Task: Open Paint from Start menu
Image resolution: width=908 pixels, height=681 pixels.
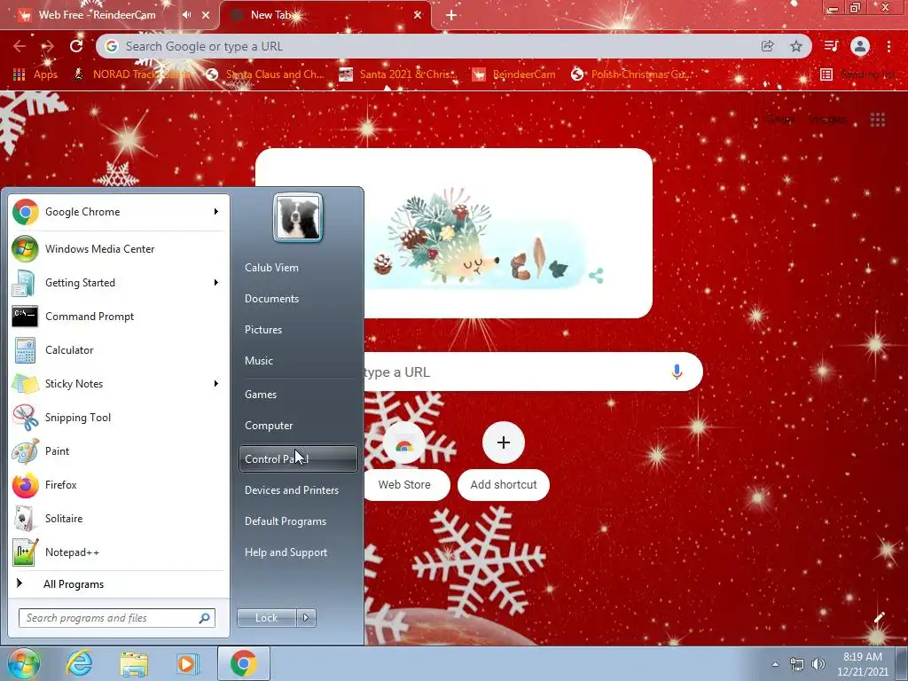Action: click(116, 451)
